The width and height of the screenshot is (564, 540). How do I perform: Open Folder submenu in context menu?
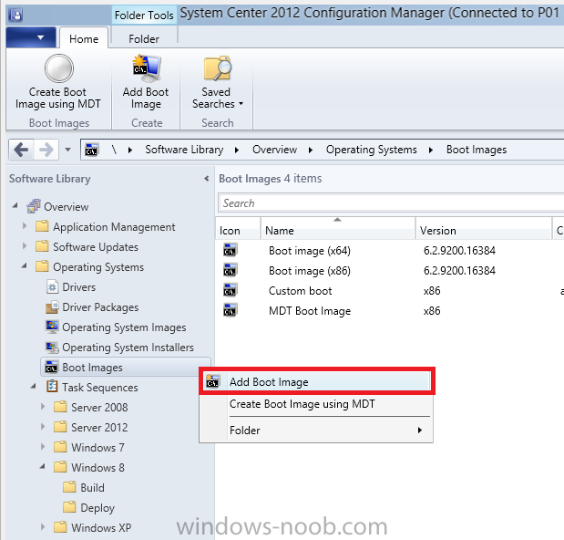coord(317,430)
